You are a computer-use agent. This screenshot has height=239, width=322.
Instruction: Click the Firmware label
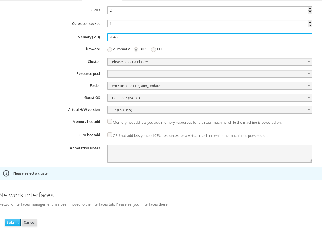92,49
